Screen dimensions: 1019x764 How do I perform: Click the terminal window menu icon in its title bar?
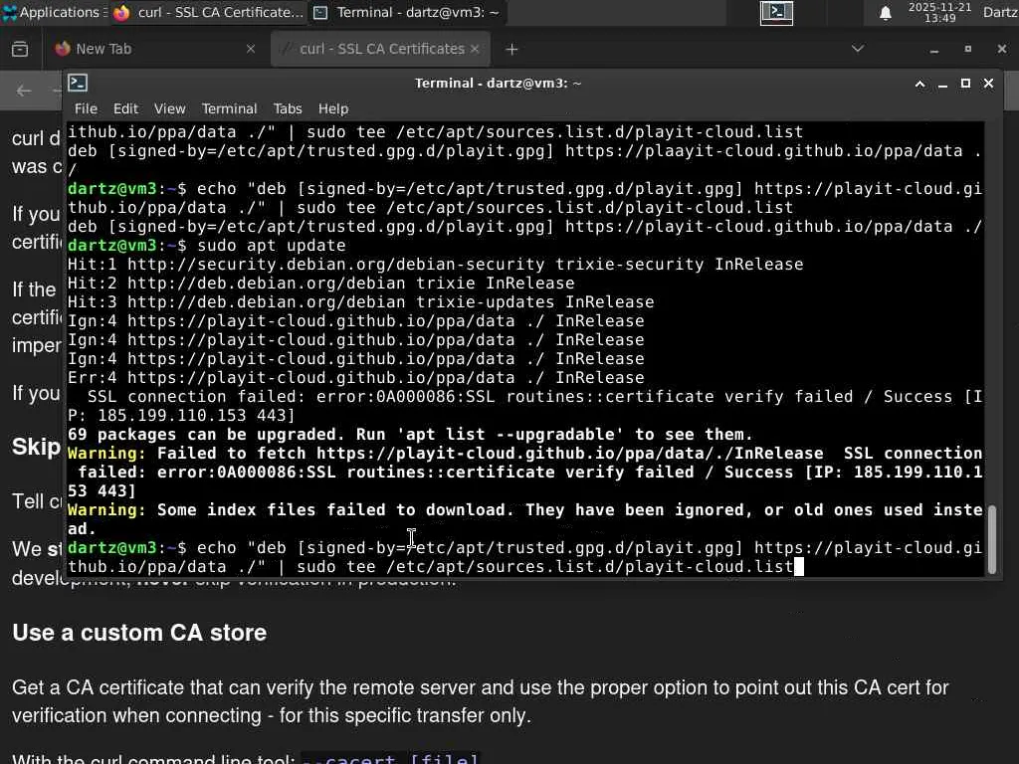coord(79,84)
